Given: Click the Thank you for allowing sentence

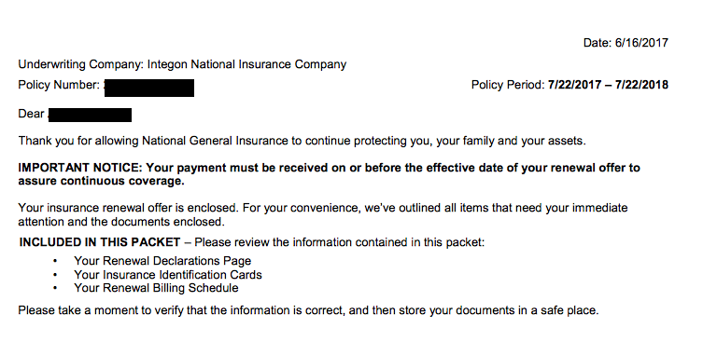Looking at the screenshot, I should coord(302,141).
